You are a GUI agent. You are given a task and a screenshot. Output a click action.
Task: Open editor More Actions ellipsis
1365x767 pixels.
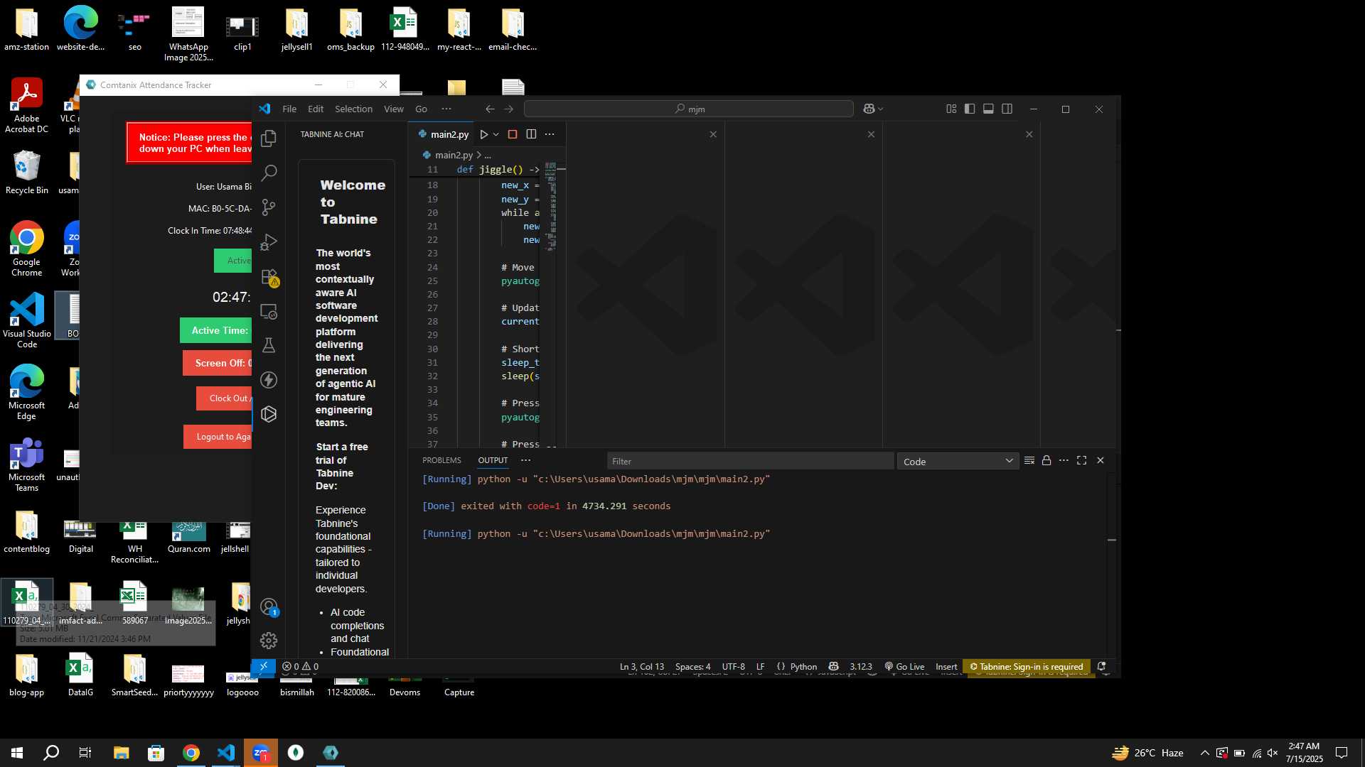click(550, 134)
